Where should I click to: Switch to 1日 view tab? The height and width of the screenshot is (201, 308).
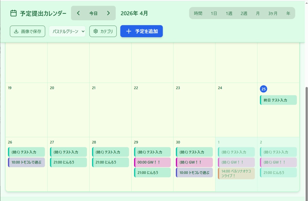point(214,13)
